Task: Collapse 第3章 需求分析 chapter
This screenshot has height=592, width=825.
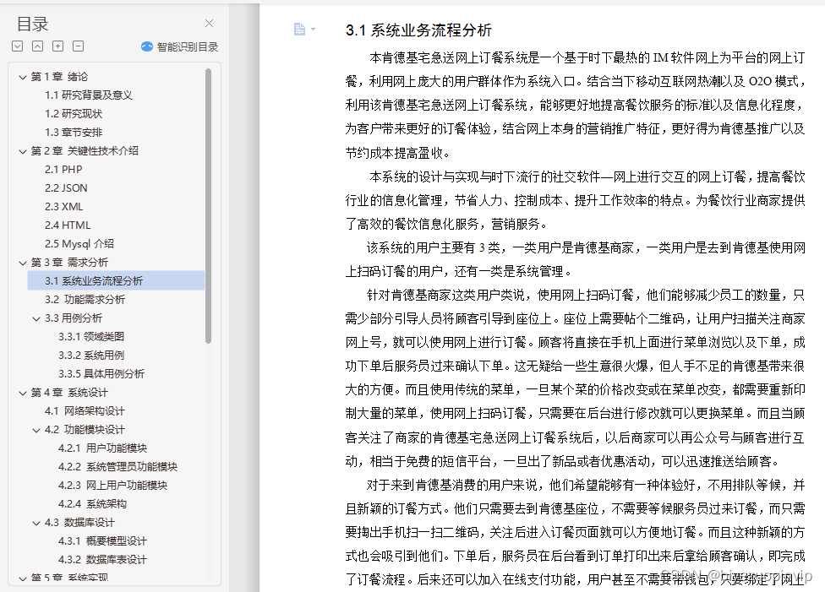Action: coord(23,263)
